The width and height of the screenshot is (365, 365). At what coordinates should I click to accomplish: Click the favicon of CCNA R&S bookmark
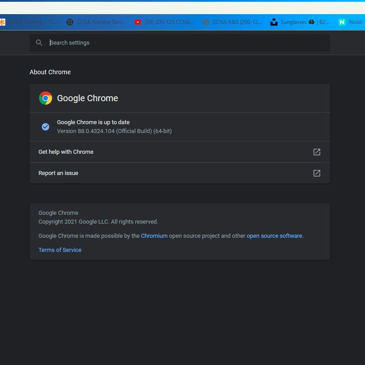206,22
